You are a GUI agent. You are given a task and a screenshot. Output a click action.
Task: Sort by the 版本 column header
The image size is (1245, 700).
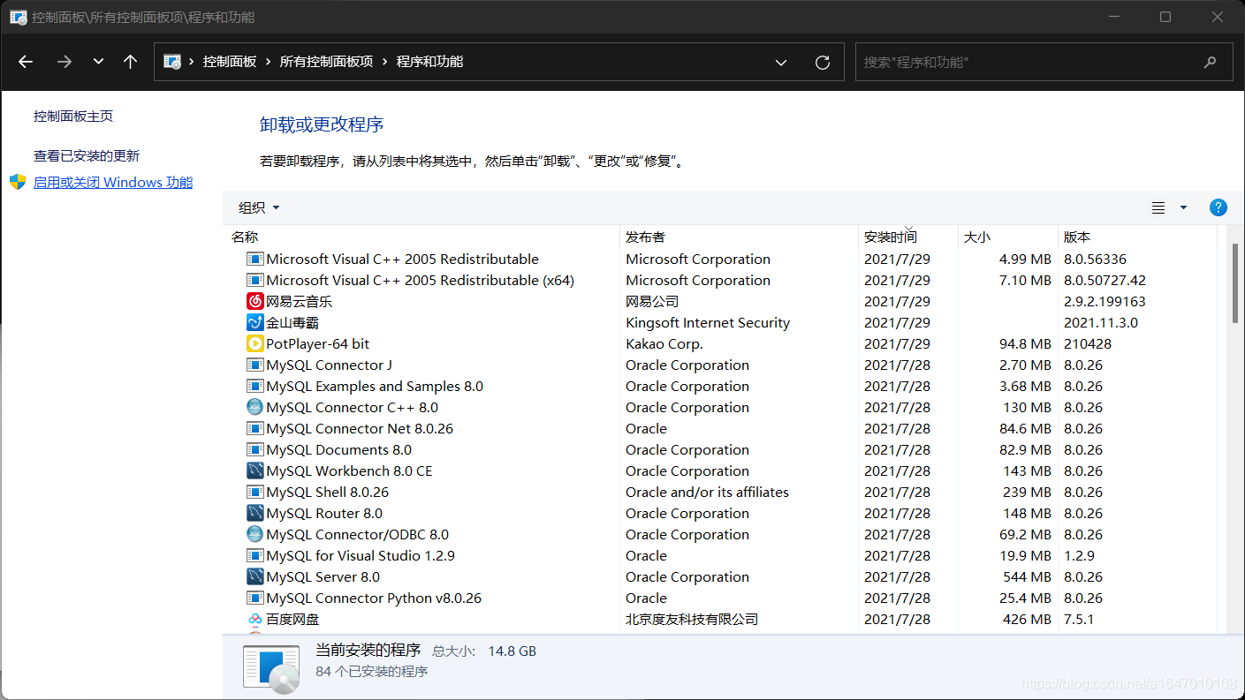(1077, 237)
